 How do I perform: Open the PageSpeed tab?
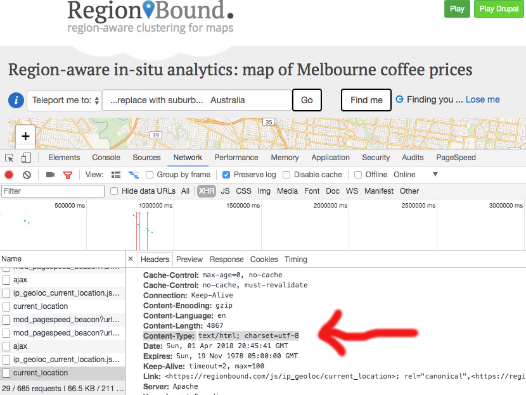(456, 158)
